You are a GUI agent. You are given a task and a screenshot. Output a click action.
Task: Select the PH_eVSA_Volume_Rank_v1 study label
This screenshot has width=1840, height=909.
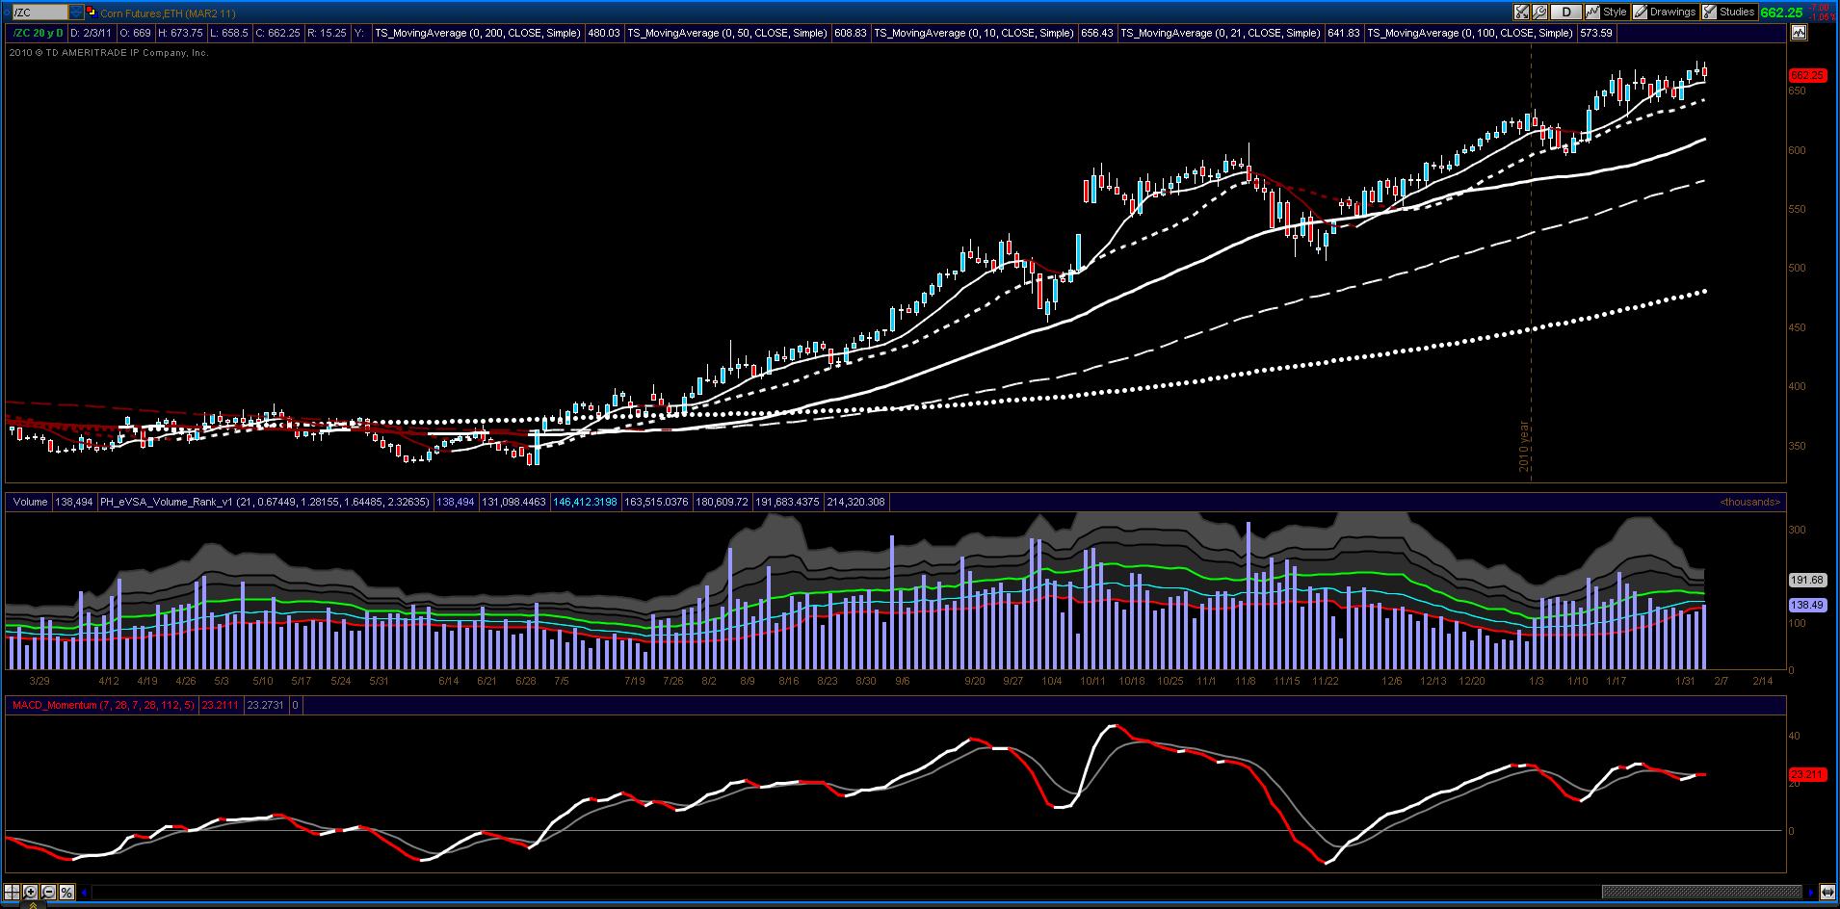pos(264,502)
